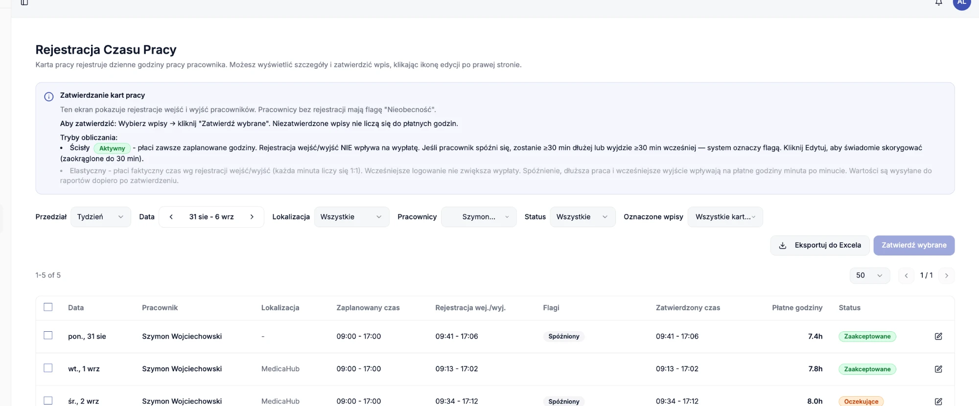This screenshot has height=406, width=979.
Task: Click the Zaplanowany czas column header
Action: tap(368, 308)
